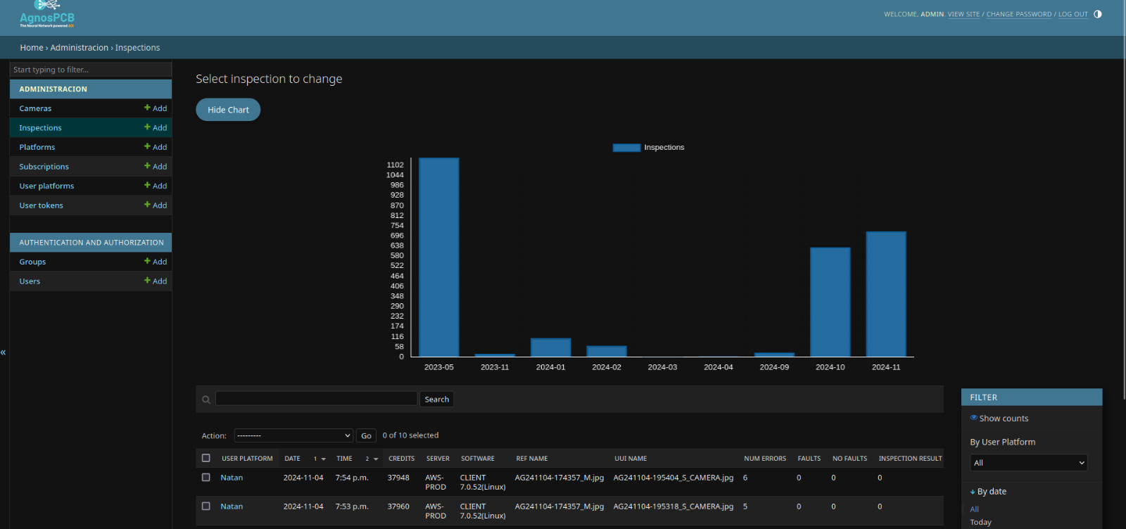Open the Action dropdown
Image resolution: width=1126 pixels, height=529 pixels.
tap(293, 435)
